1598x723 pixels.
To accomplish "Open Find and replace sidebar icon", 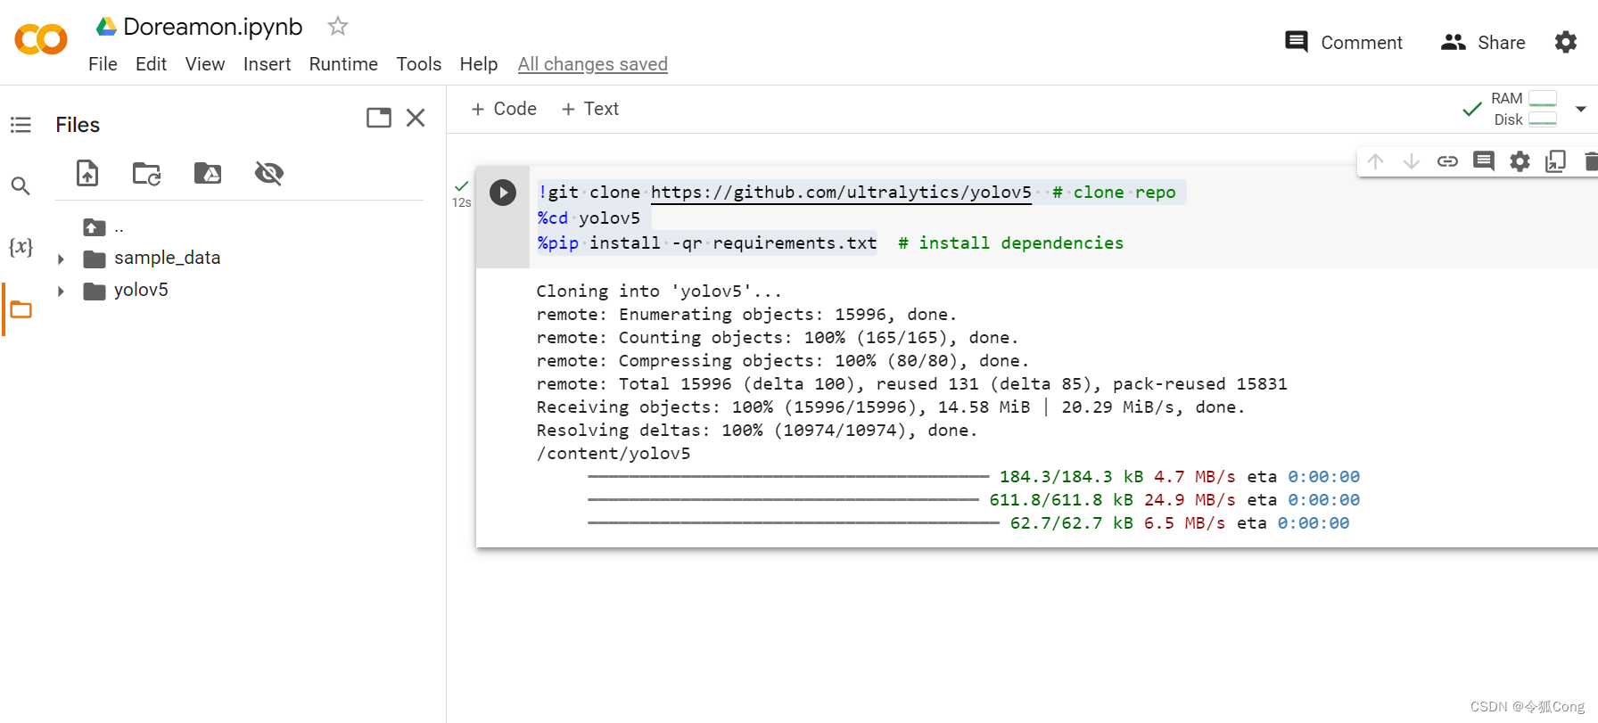I will tap(21, 185).
